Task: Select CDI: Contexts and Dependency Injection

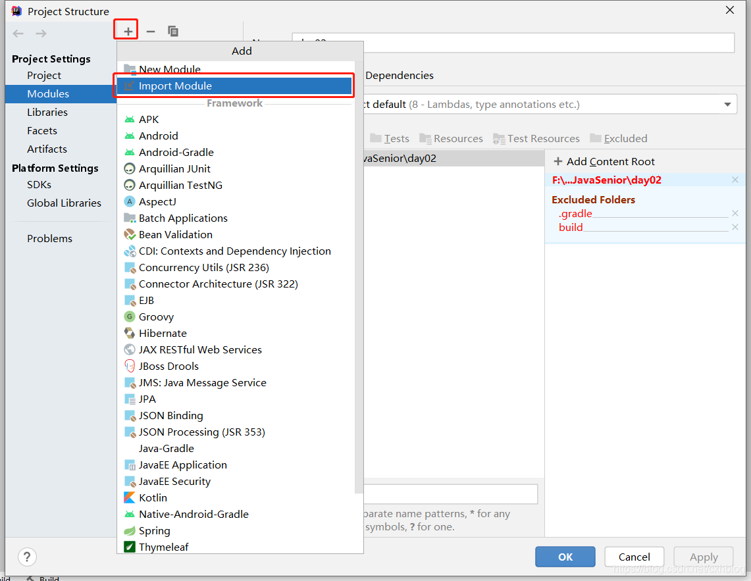Action: (236, 251)
